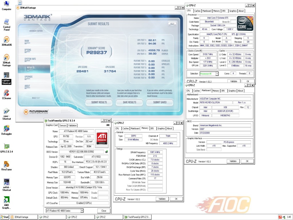Select the 3DMark Vantage desktop shortcut
Image resolution: width=293 pixels, height=220 pixels.
(7, 60)
